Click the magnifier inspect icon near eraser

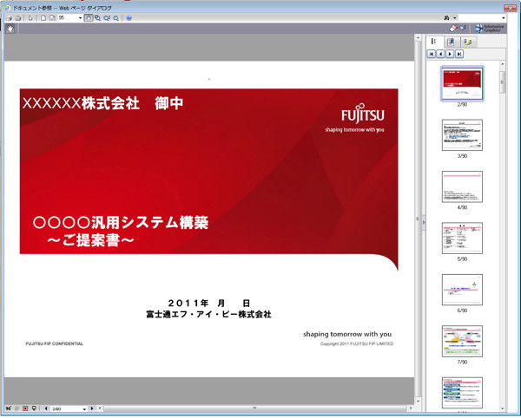pos(463,28)
